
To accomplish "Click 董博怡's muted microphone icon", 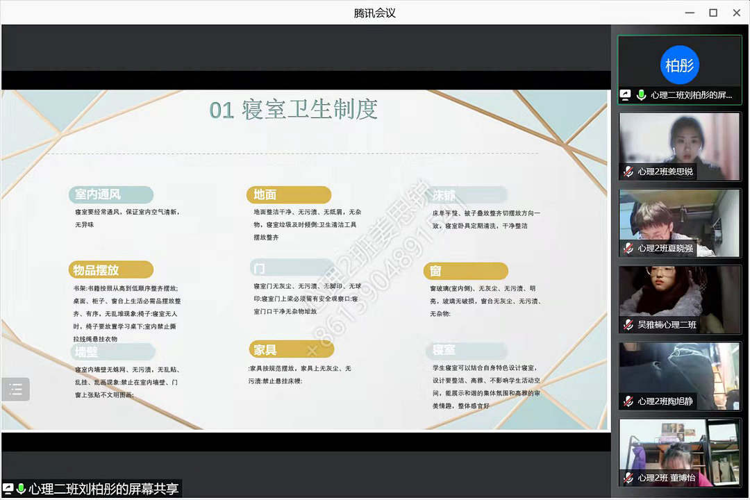I will [x=628, y=477].
